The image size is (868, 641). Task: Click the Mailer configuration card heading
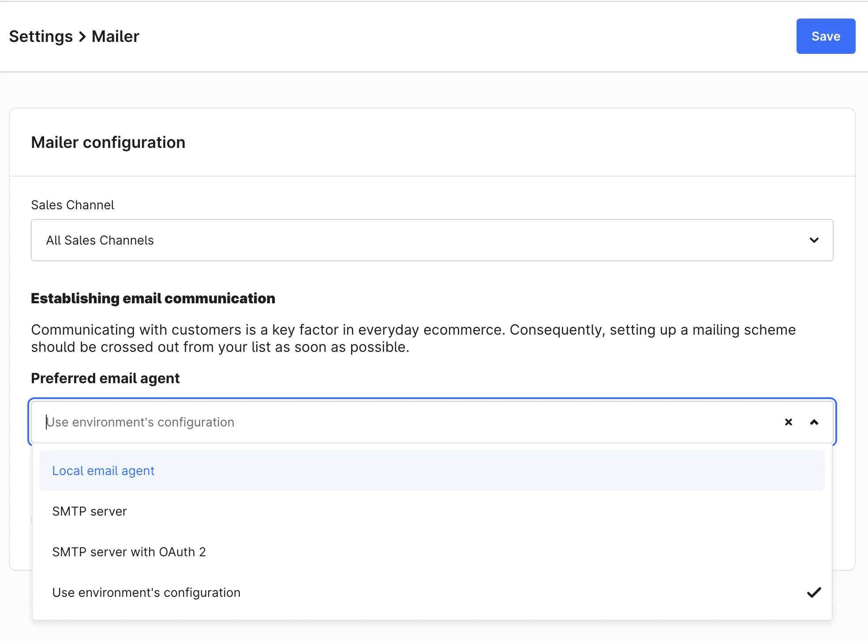(108, 142)
